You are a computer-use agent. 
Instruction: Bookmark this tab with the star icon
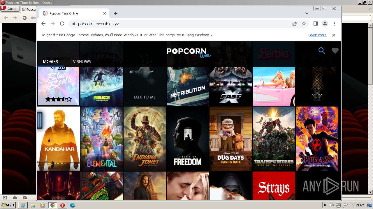pyautogui.click(x=304, y=24)
